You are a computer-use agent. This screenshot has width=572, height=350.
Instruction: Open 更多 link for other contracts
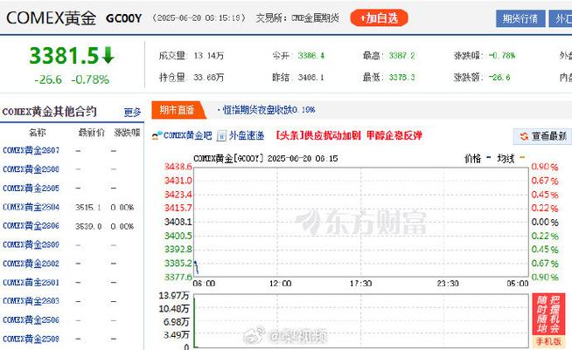coord(132,113)
